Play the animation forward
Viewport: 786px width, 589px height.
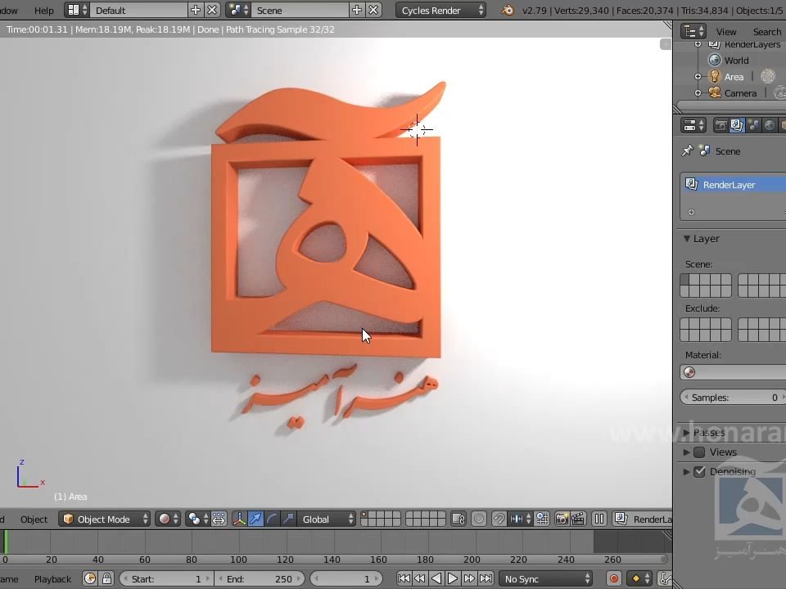click(x=453, y=578)
